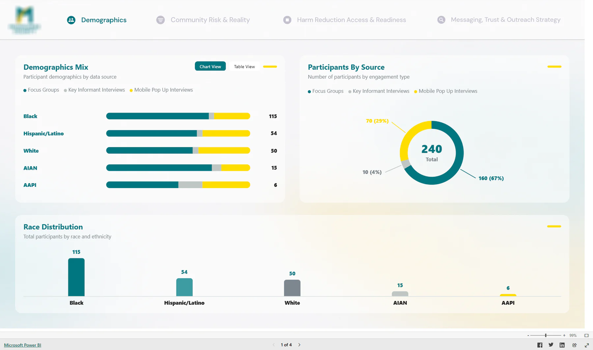
Task: Open the share report icon
Action: [x=575, y=345]
